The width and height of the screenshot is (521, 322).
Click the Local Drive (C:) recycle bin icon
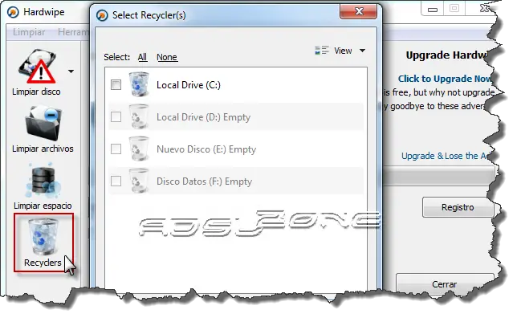click(139, 84)
